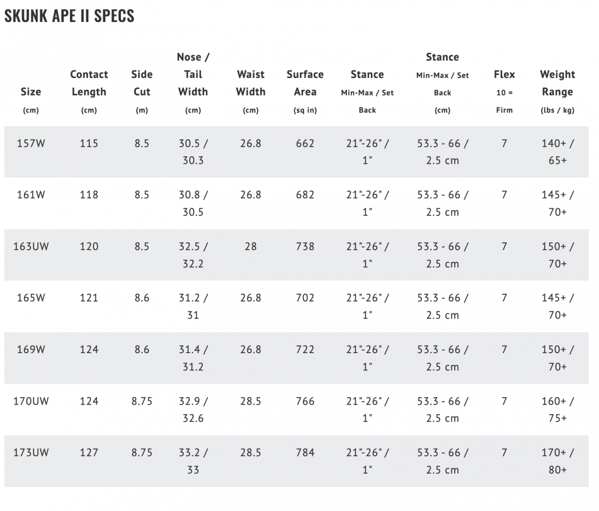599x511 pixels.
Task: Select the 157W size row
Action: click(296, 152)
